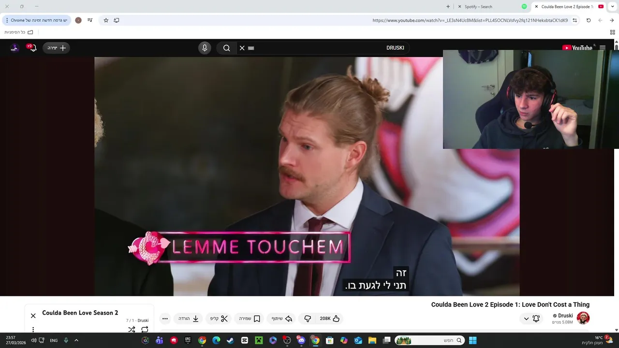This screenshot has height=348, width=619.
Task: Show hidden system tray icons
Action: pos(76,340)
